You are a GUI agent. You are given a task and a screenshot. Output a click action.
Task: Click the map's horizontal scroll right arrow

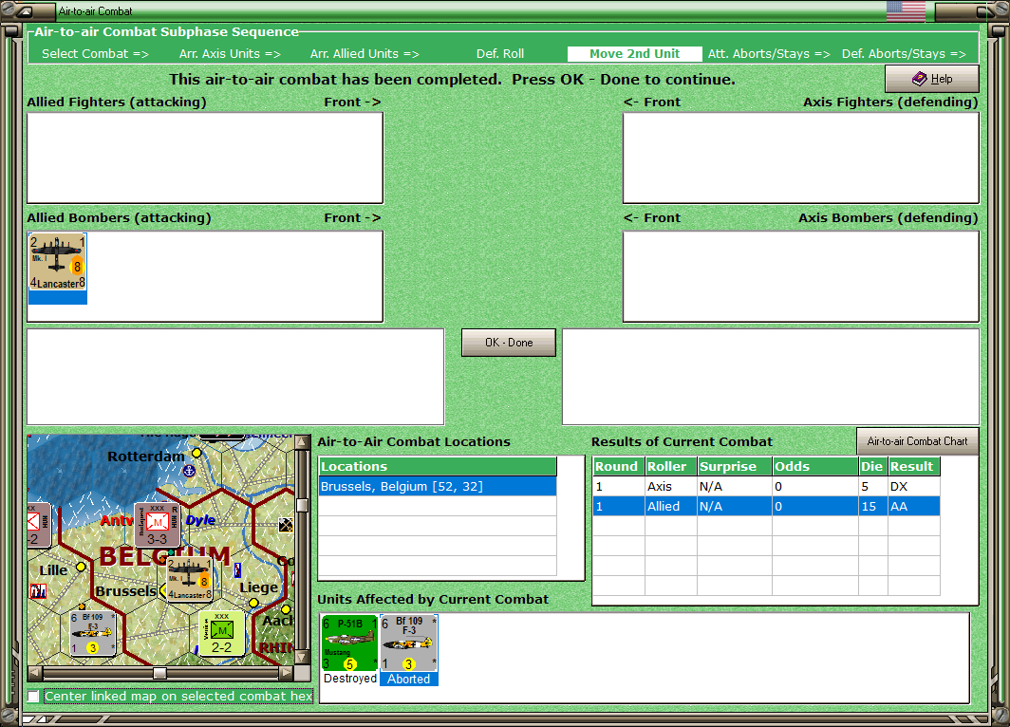(286, 673)
